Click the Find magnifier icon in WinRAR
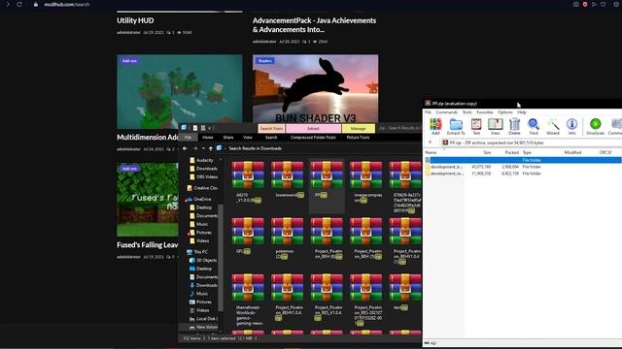The width and height of the screenshot is (622, 349). [x=534, y=126]
